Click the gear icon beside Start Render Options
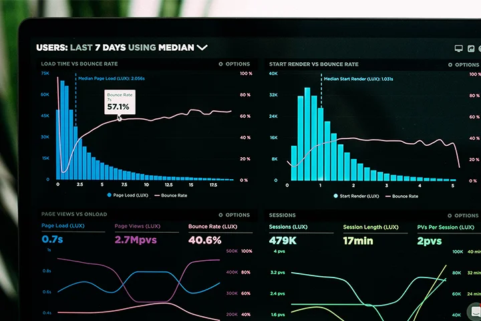 [450, 65]
